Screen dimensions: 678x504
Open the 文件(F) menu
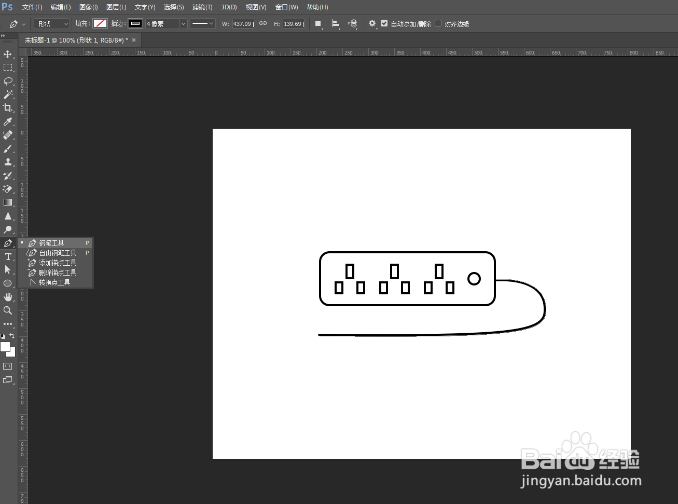tap(32, 7)
